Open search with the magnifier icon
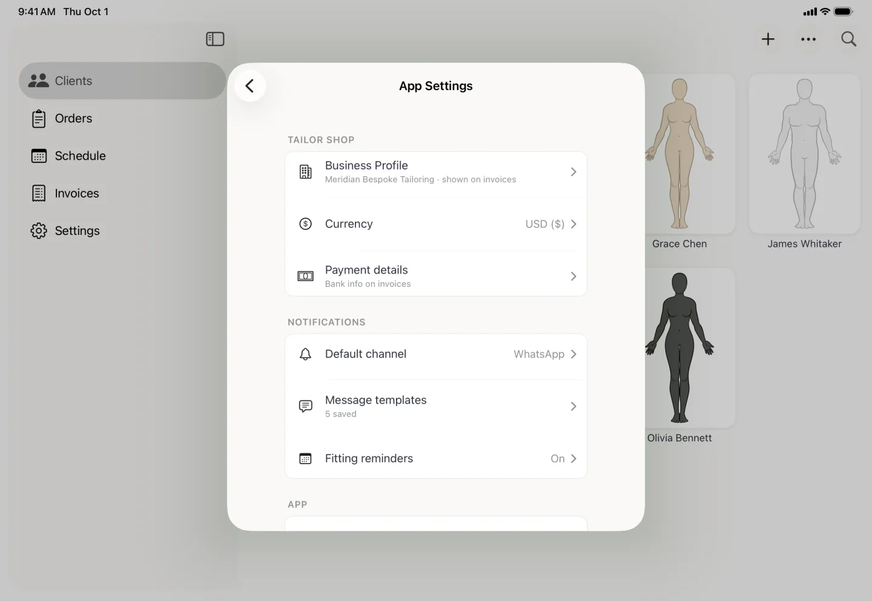This screenshot has height=601, width=872. coord(849,39)
